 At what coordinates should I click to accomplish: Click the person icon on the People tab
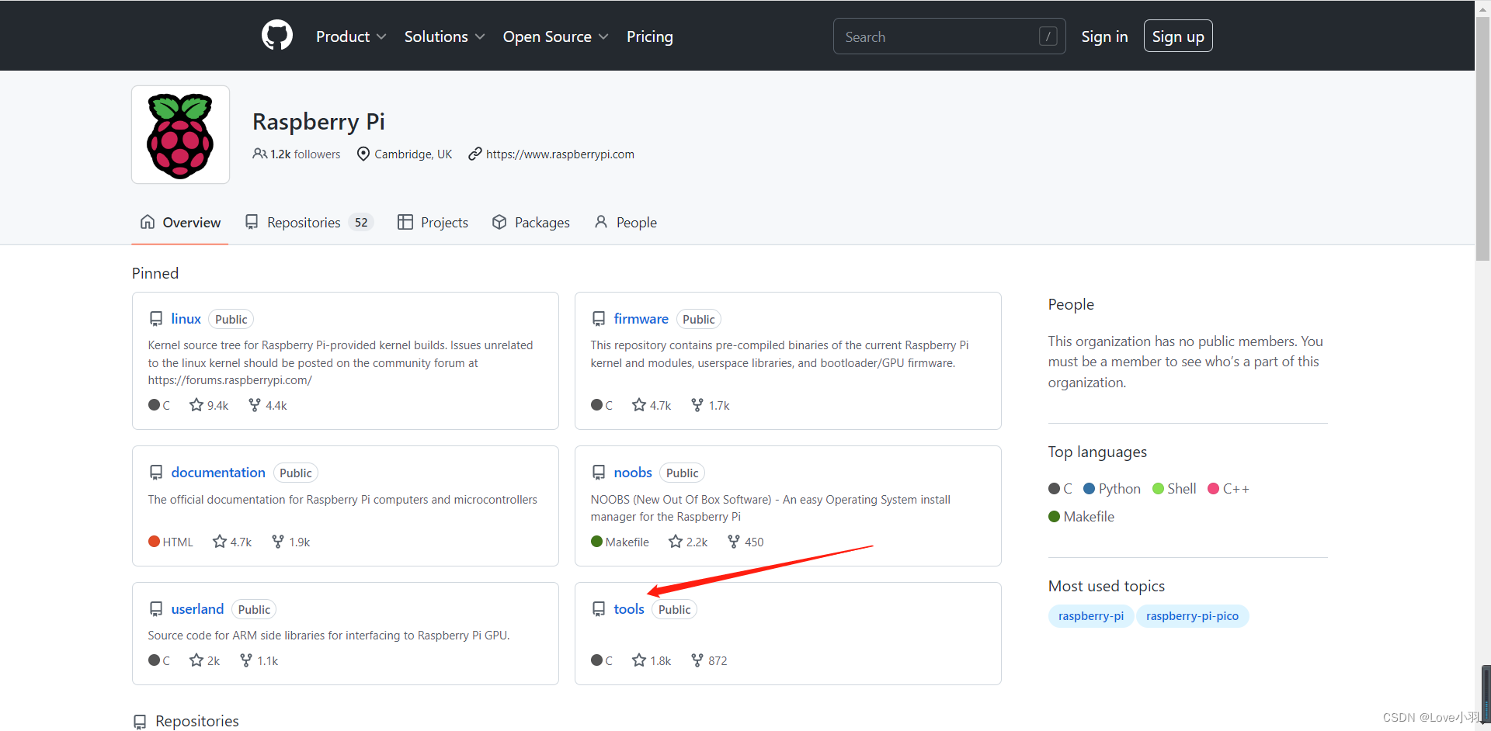pyautogui.click(x=601, y=222)
